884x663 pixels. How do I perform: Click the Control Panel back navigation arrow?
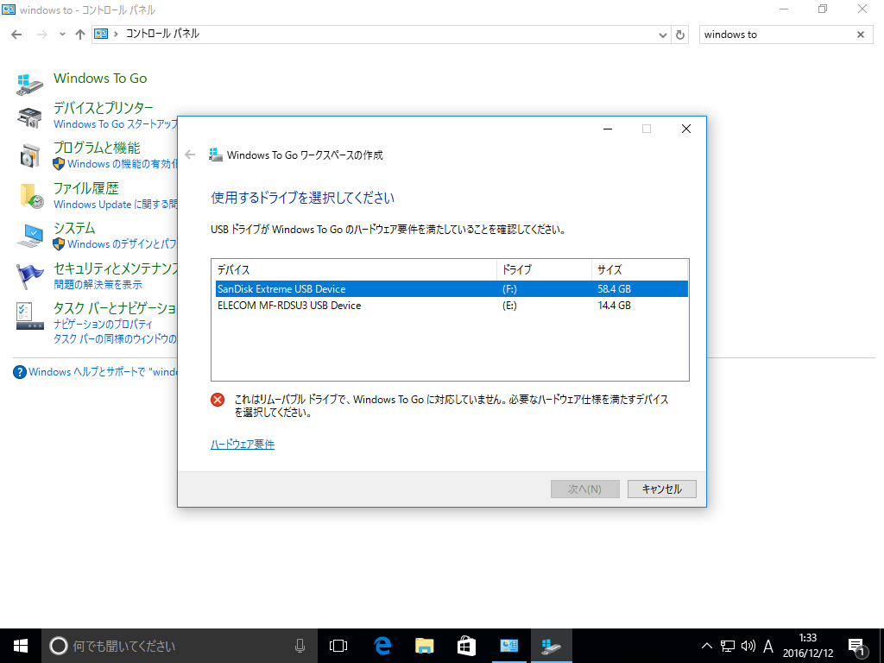(17, 35)
